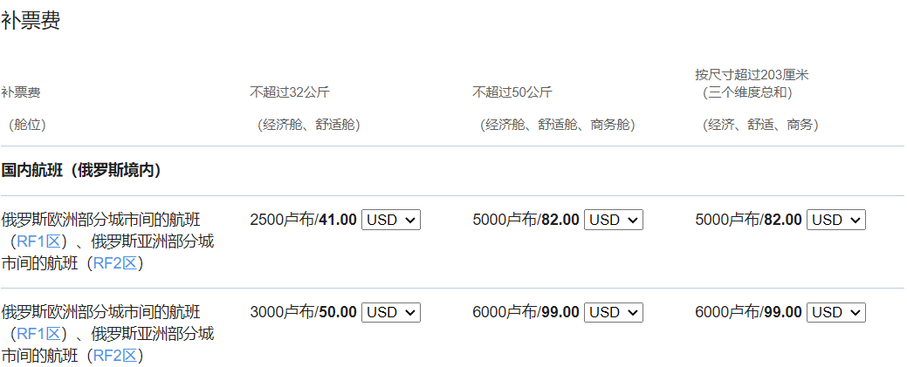Click the 3000卢布/50.00 price text
The height and width of the screenshot is (367, 907).
tap(303, 312)
